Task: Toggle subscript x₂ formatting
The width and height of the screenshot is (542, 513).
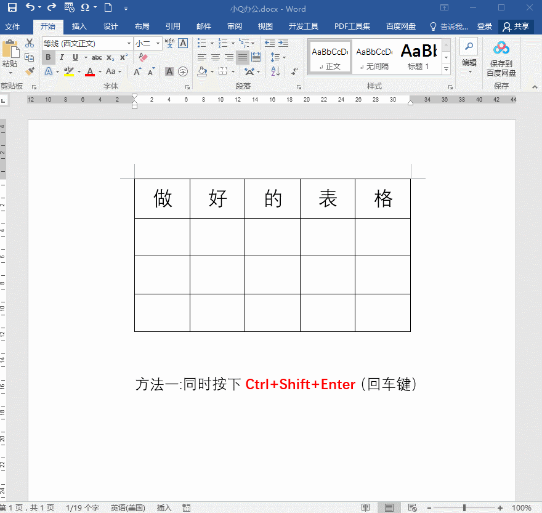Action: (x=110, y=57)
